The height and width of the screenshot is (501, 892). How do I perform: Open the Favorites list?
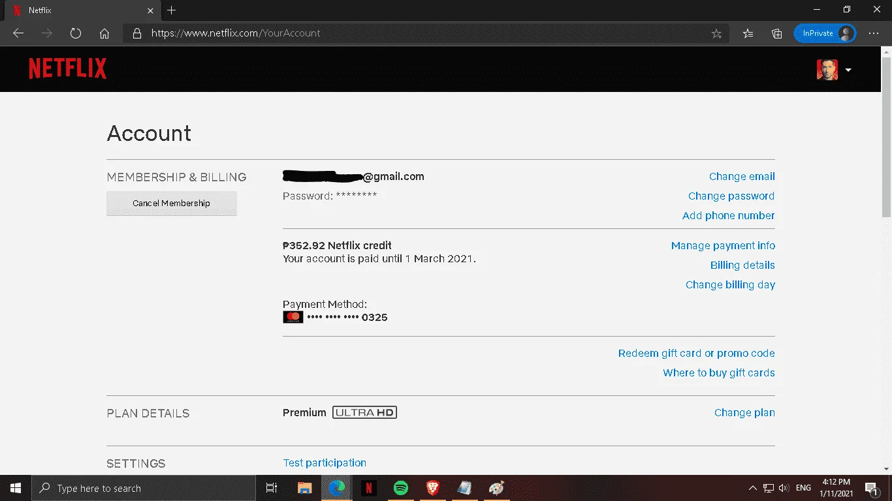click(x=748, y=33)
